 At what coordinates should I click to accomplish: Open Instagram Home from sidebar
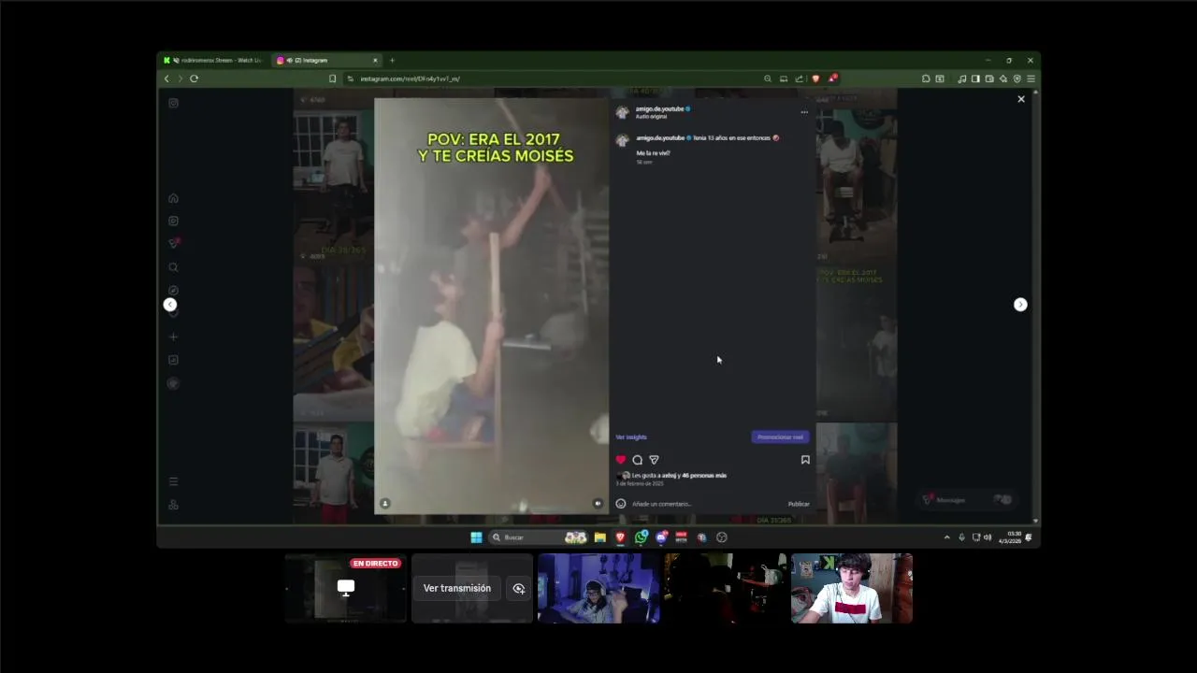pyautogui.click(x=173, y=198)
